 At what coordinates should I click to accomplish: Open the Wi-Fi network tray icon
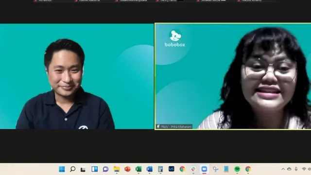pos(304,169)
